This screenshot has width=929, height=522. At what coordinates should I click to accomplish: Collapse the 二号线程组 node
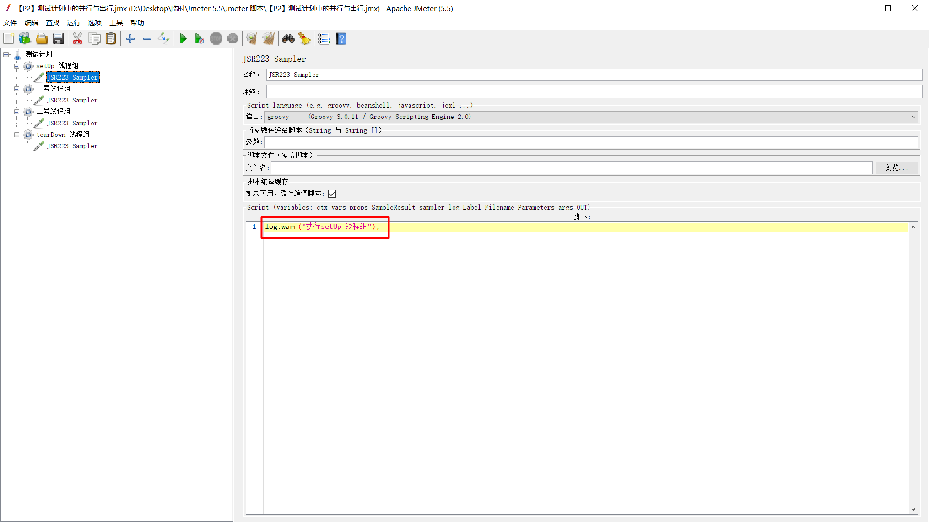pos(17,112)
